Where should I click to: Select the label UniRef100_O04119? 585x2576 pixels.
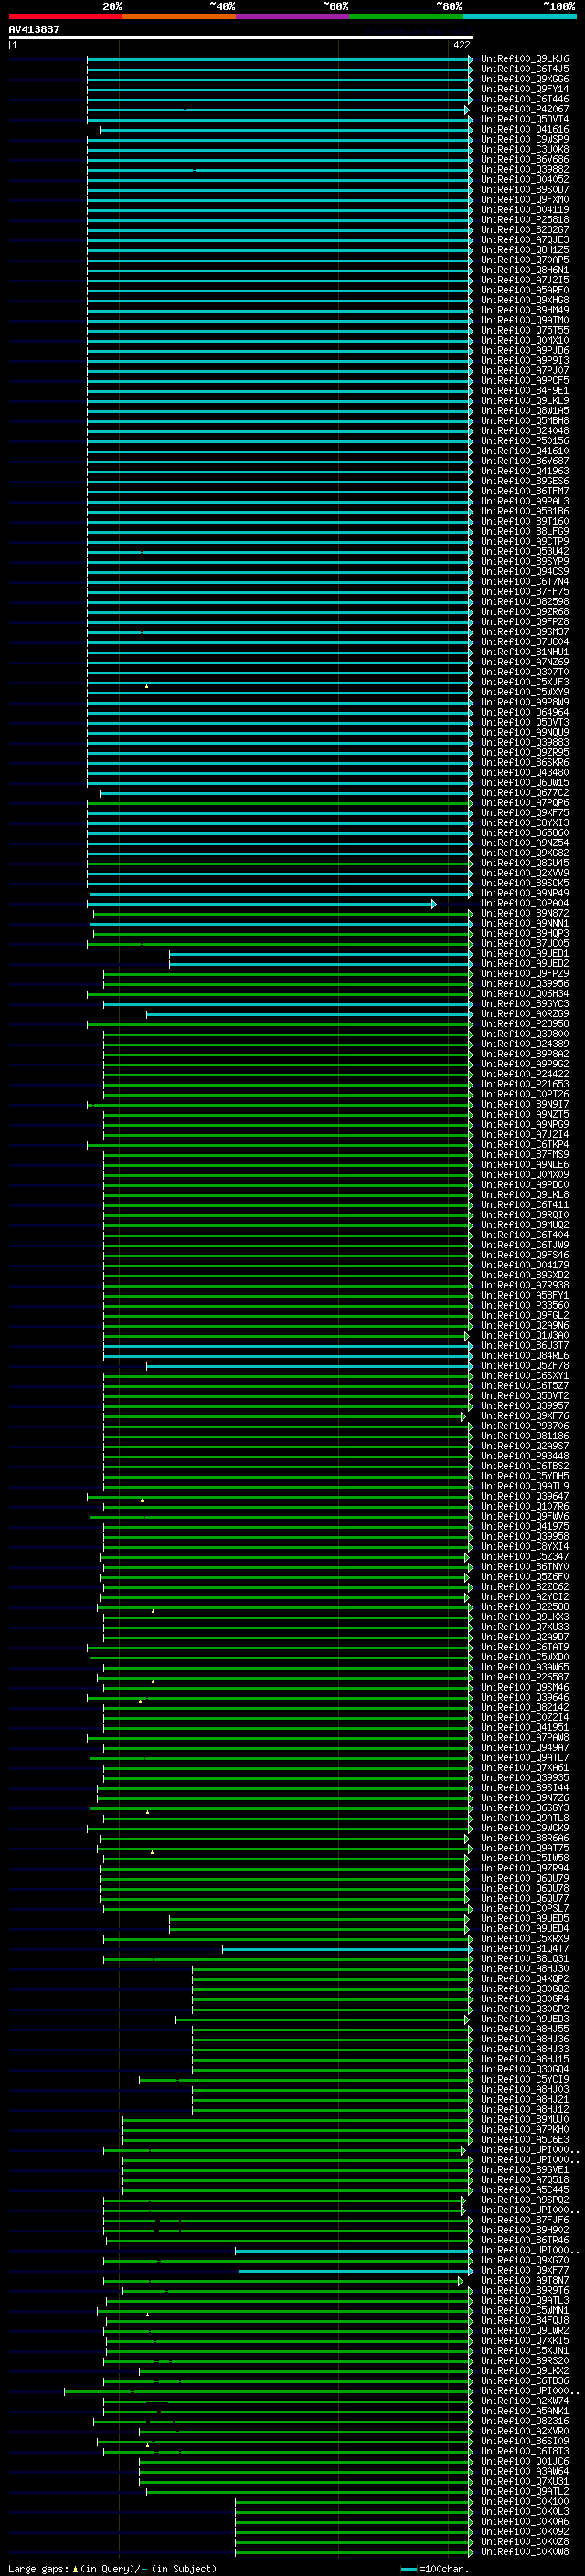point(524,210)
